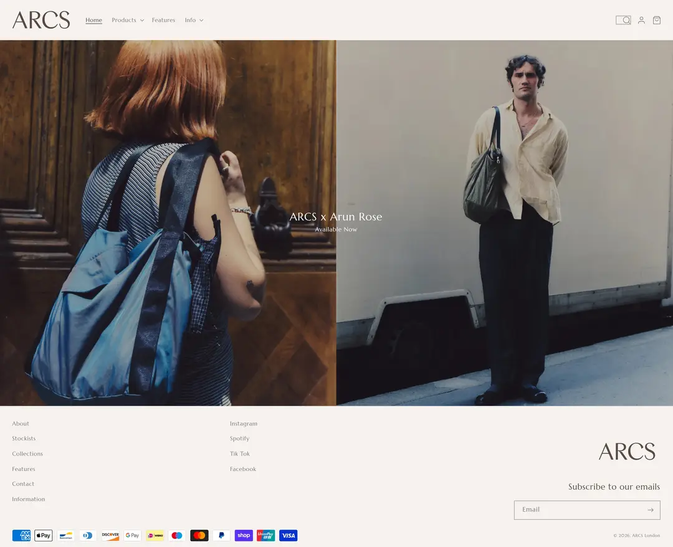Click the Visa payment icon
This screenshot has height=547, width=673.
289,535
